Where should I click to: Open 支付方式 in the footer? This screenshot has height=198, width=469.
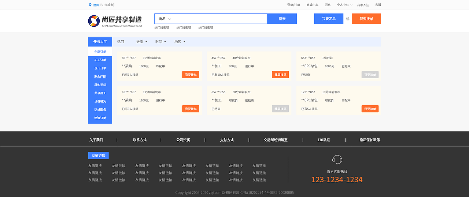tap(227, 140)
